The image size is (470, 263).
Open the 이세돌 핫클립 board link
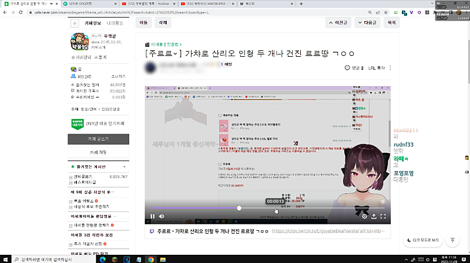tap(166, 45)
